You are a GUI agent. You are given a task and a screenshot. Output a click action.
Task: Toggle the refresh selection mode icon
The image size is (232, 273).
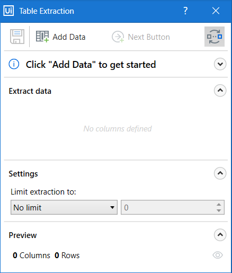click(215, 37)
